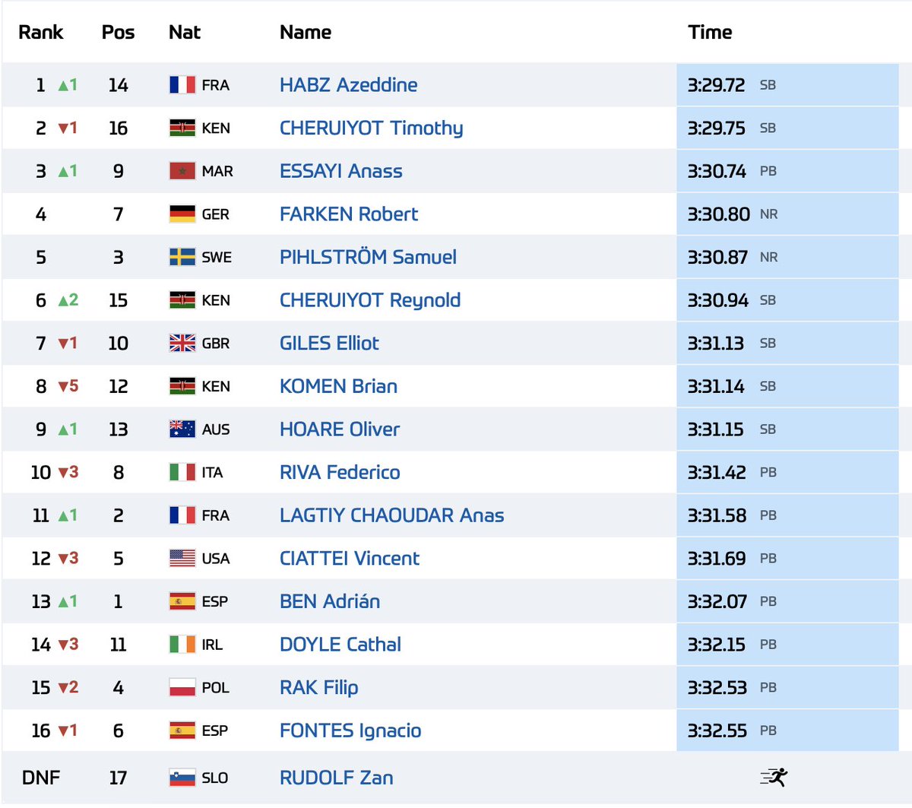912x808 pixels.
Task: Open FARKEN Robert's profile
Action: (x=349, y=214)
